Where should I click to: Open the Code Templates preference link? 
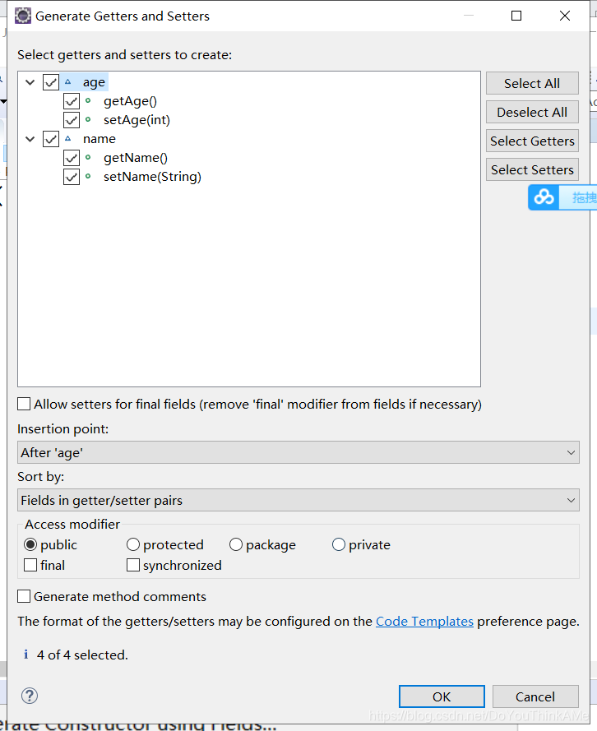(424, 622)
